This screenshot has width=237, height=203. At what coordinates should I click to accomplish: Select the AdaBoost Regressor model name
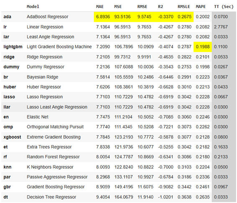click(x=48, y=17)
